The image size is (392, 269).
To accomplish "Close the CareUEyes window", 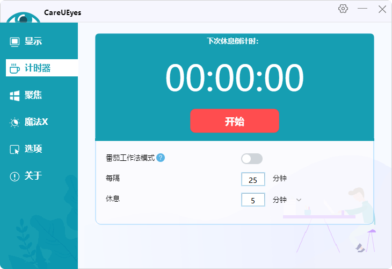I will pyautogui.click(x=382, y=9).
